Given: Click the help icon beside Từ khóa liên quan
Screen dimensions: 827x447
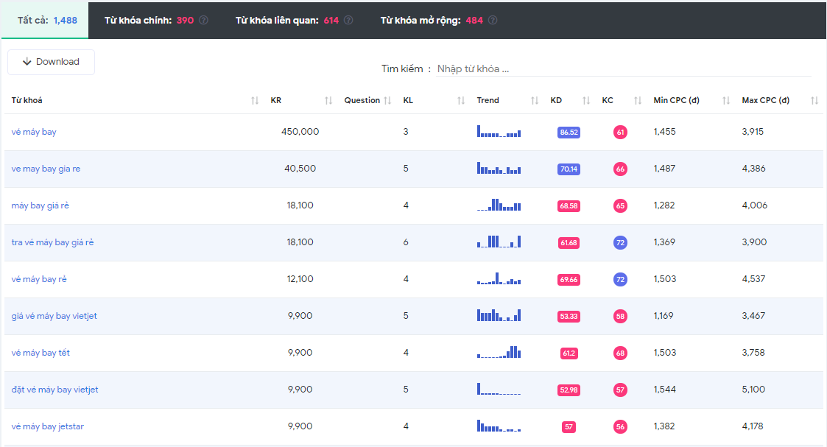Looking at the screenshot, I should tap(348, 20).
